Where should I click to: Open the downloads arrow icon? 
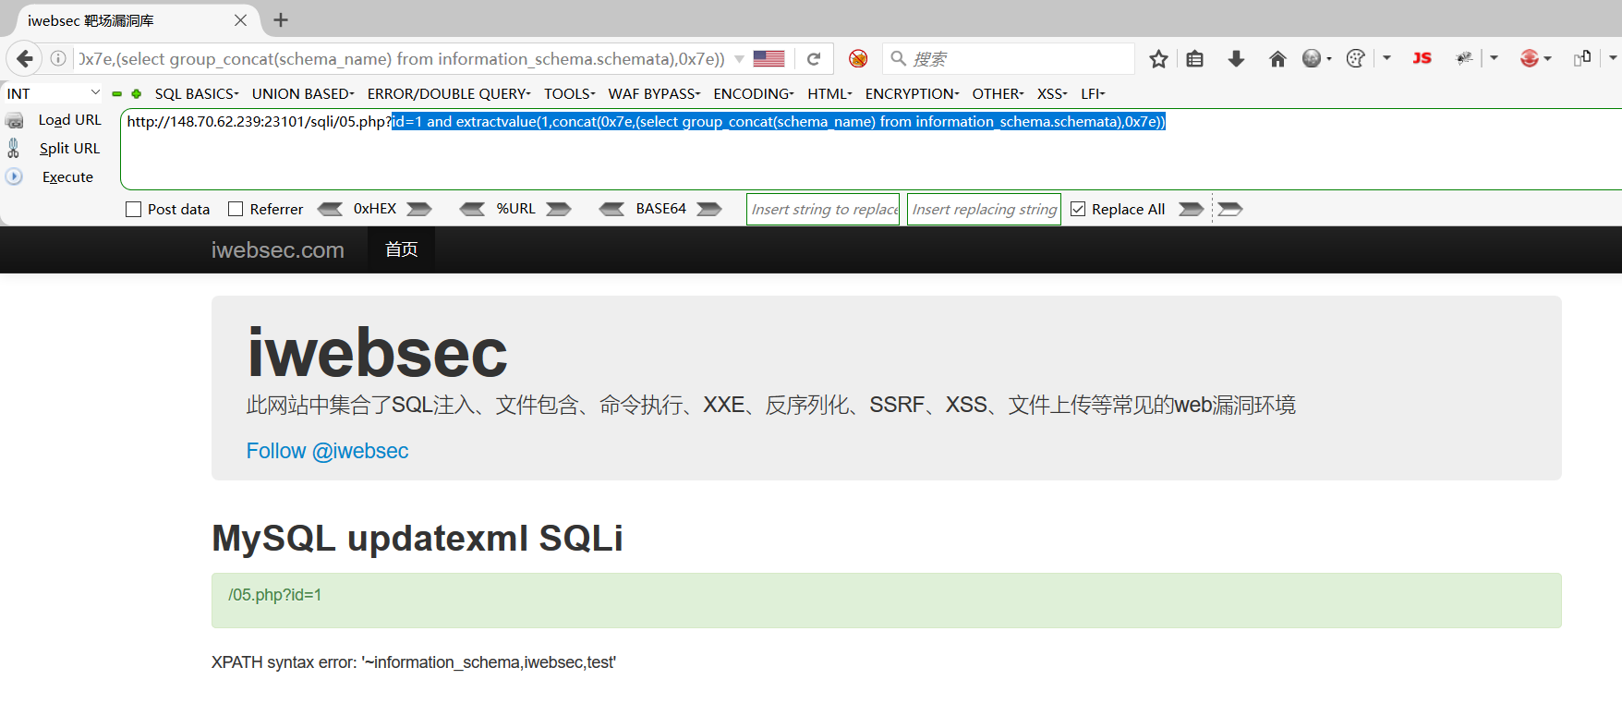(x=1236, y=59)
